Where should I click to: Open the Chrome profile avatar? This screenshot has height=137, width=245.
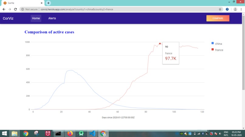click(x=235, y=9)
